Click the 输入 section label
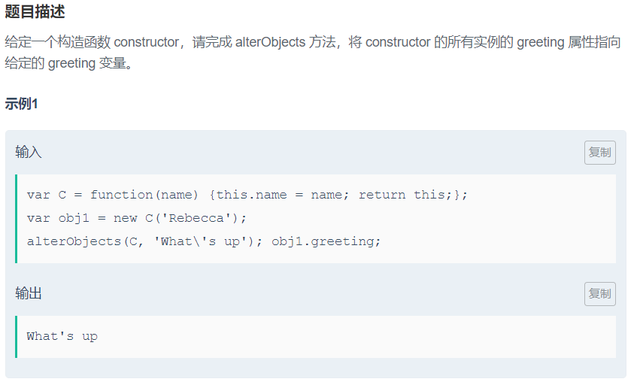Screen dimensions: 637x388 click(29, 153)
